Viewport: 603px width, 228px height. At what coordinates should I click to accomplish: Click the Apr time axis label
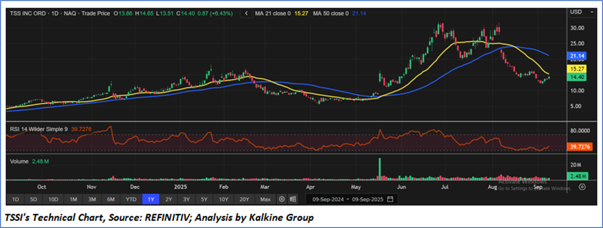(x=310, y=187)
